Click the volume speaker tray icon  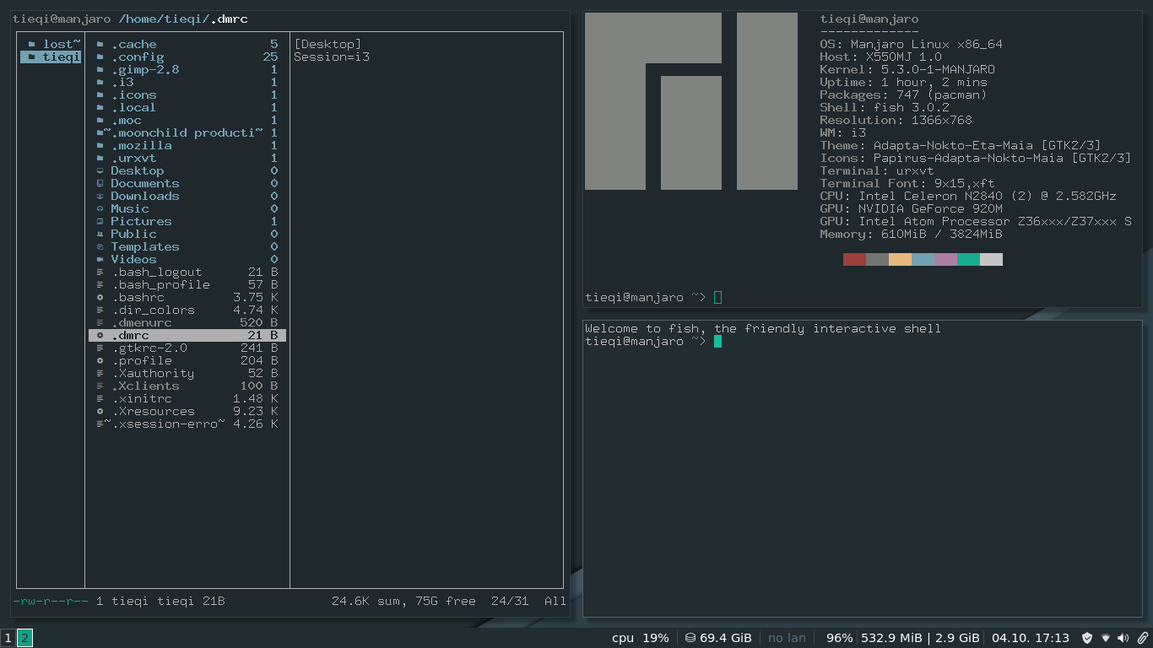(1123, 638)
